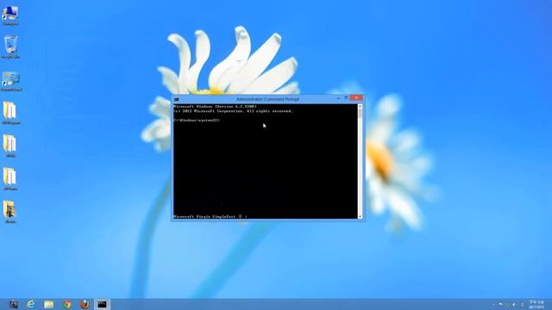Open the Command Prompt window system menu icon

(176, 99)
